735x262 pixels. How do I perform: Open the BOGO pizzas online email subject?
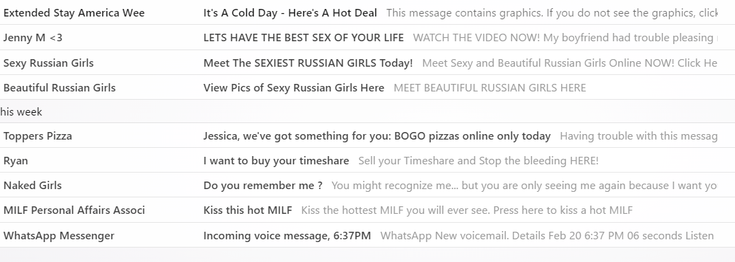(377, 136)
